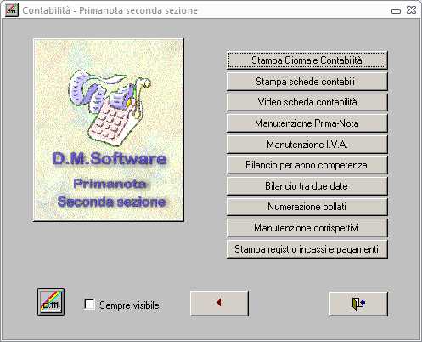The height and width of the screenshot is (342, 422).
Task: Minimize the Contabilità window
Action: point(396,11)
